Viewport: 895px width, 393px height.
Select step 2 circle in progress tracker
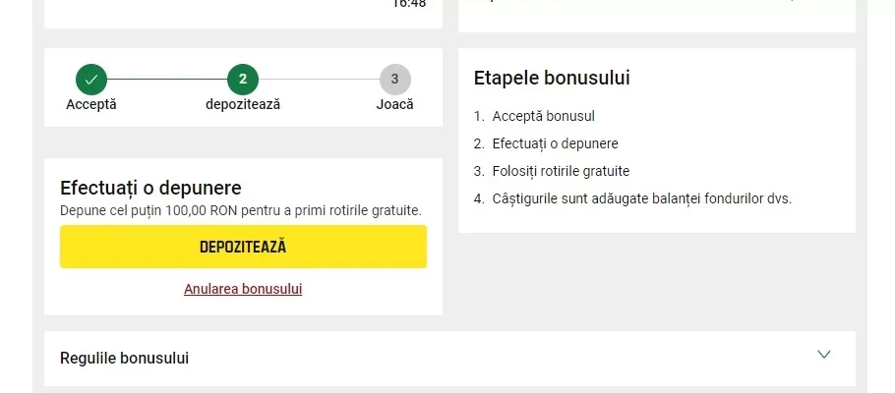click(243, 80)
